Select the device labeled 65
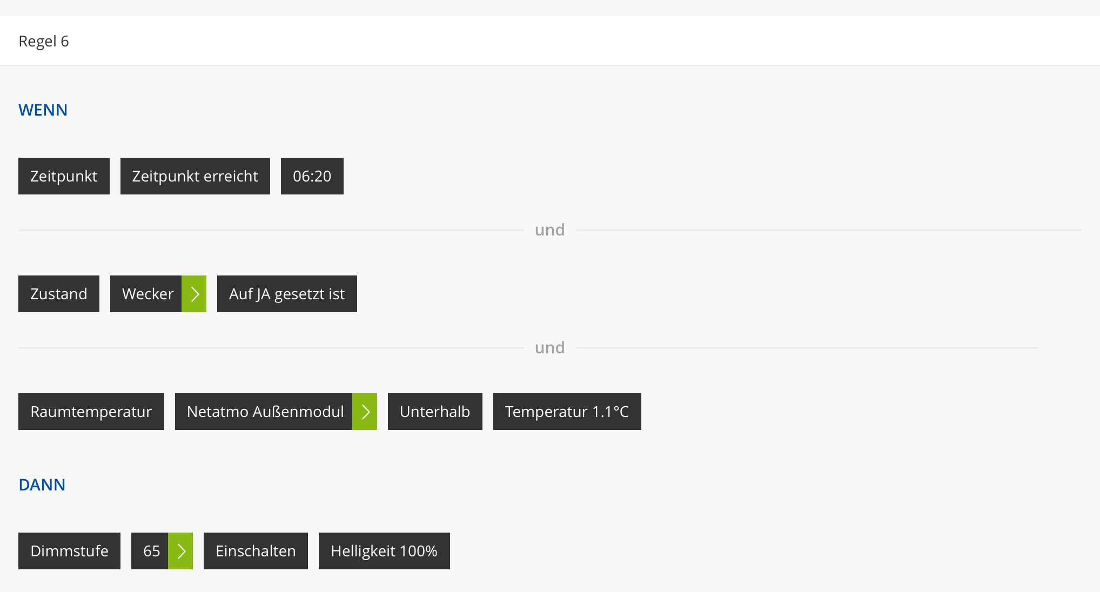The image size is (1100, 592). pyautogui.click(x=150, y=551)
